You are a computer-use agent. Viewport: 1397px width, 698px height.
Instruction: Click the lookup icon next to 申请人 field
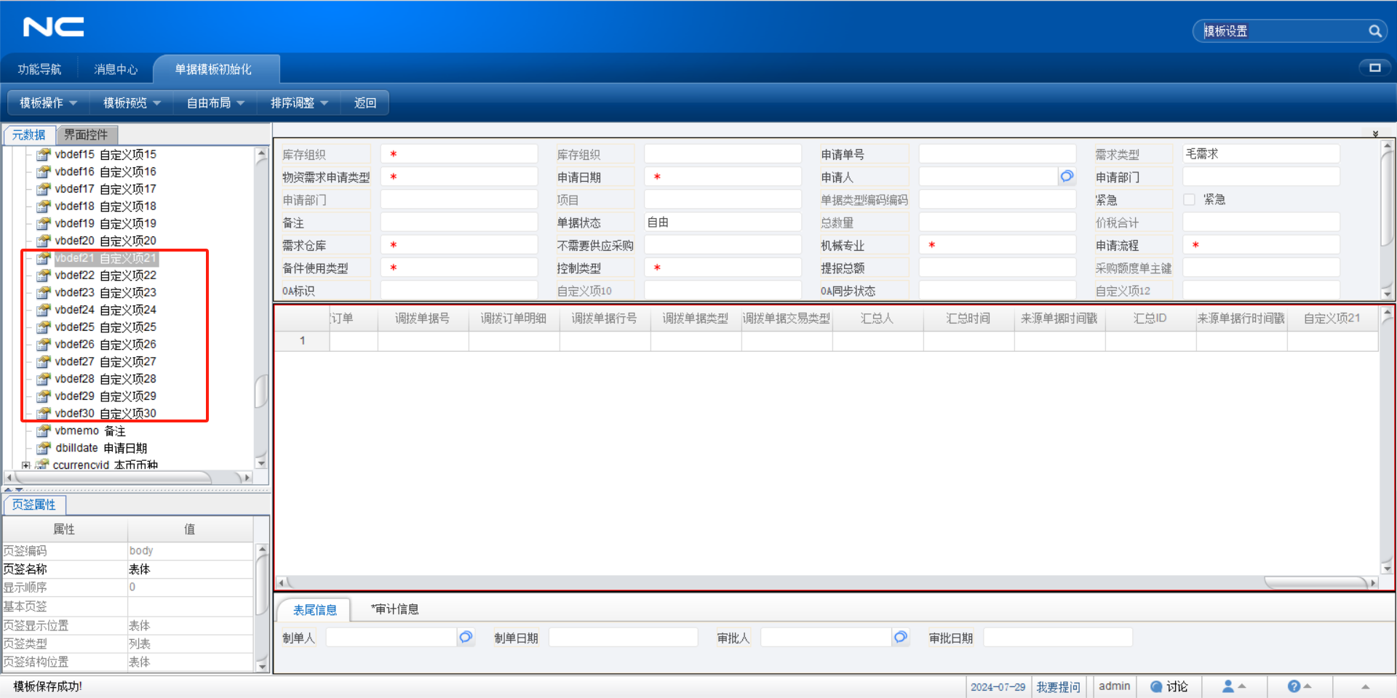pos(1067,176)
